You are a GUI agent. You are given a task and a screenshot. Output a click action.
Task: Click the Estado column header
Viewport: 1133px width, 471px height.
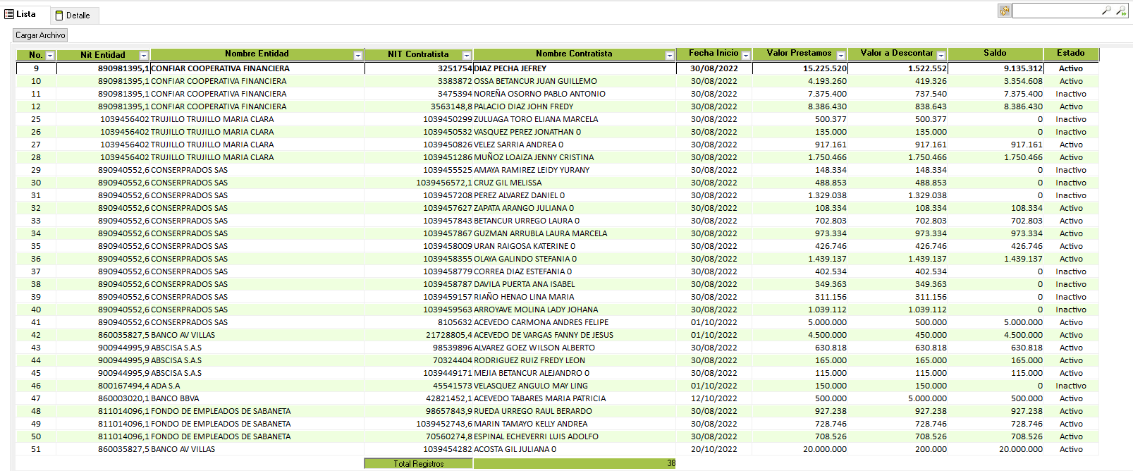1070,54
